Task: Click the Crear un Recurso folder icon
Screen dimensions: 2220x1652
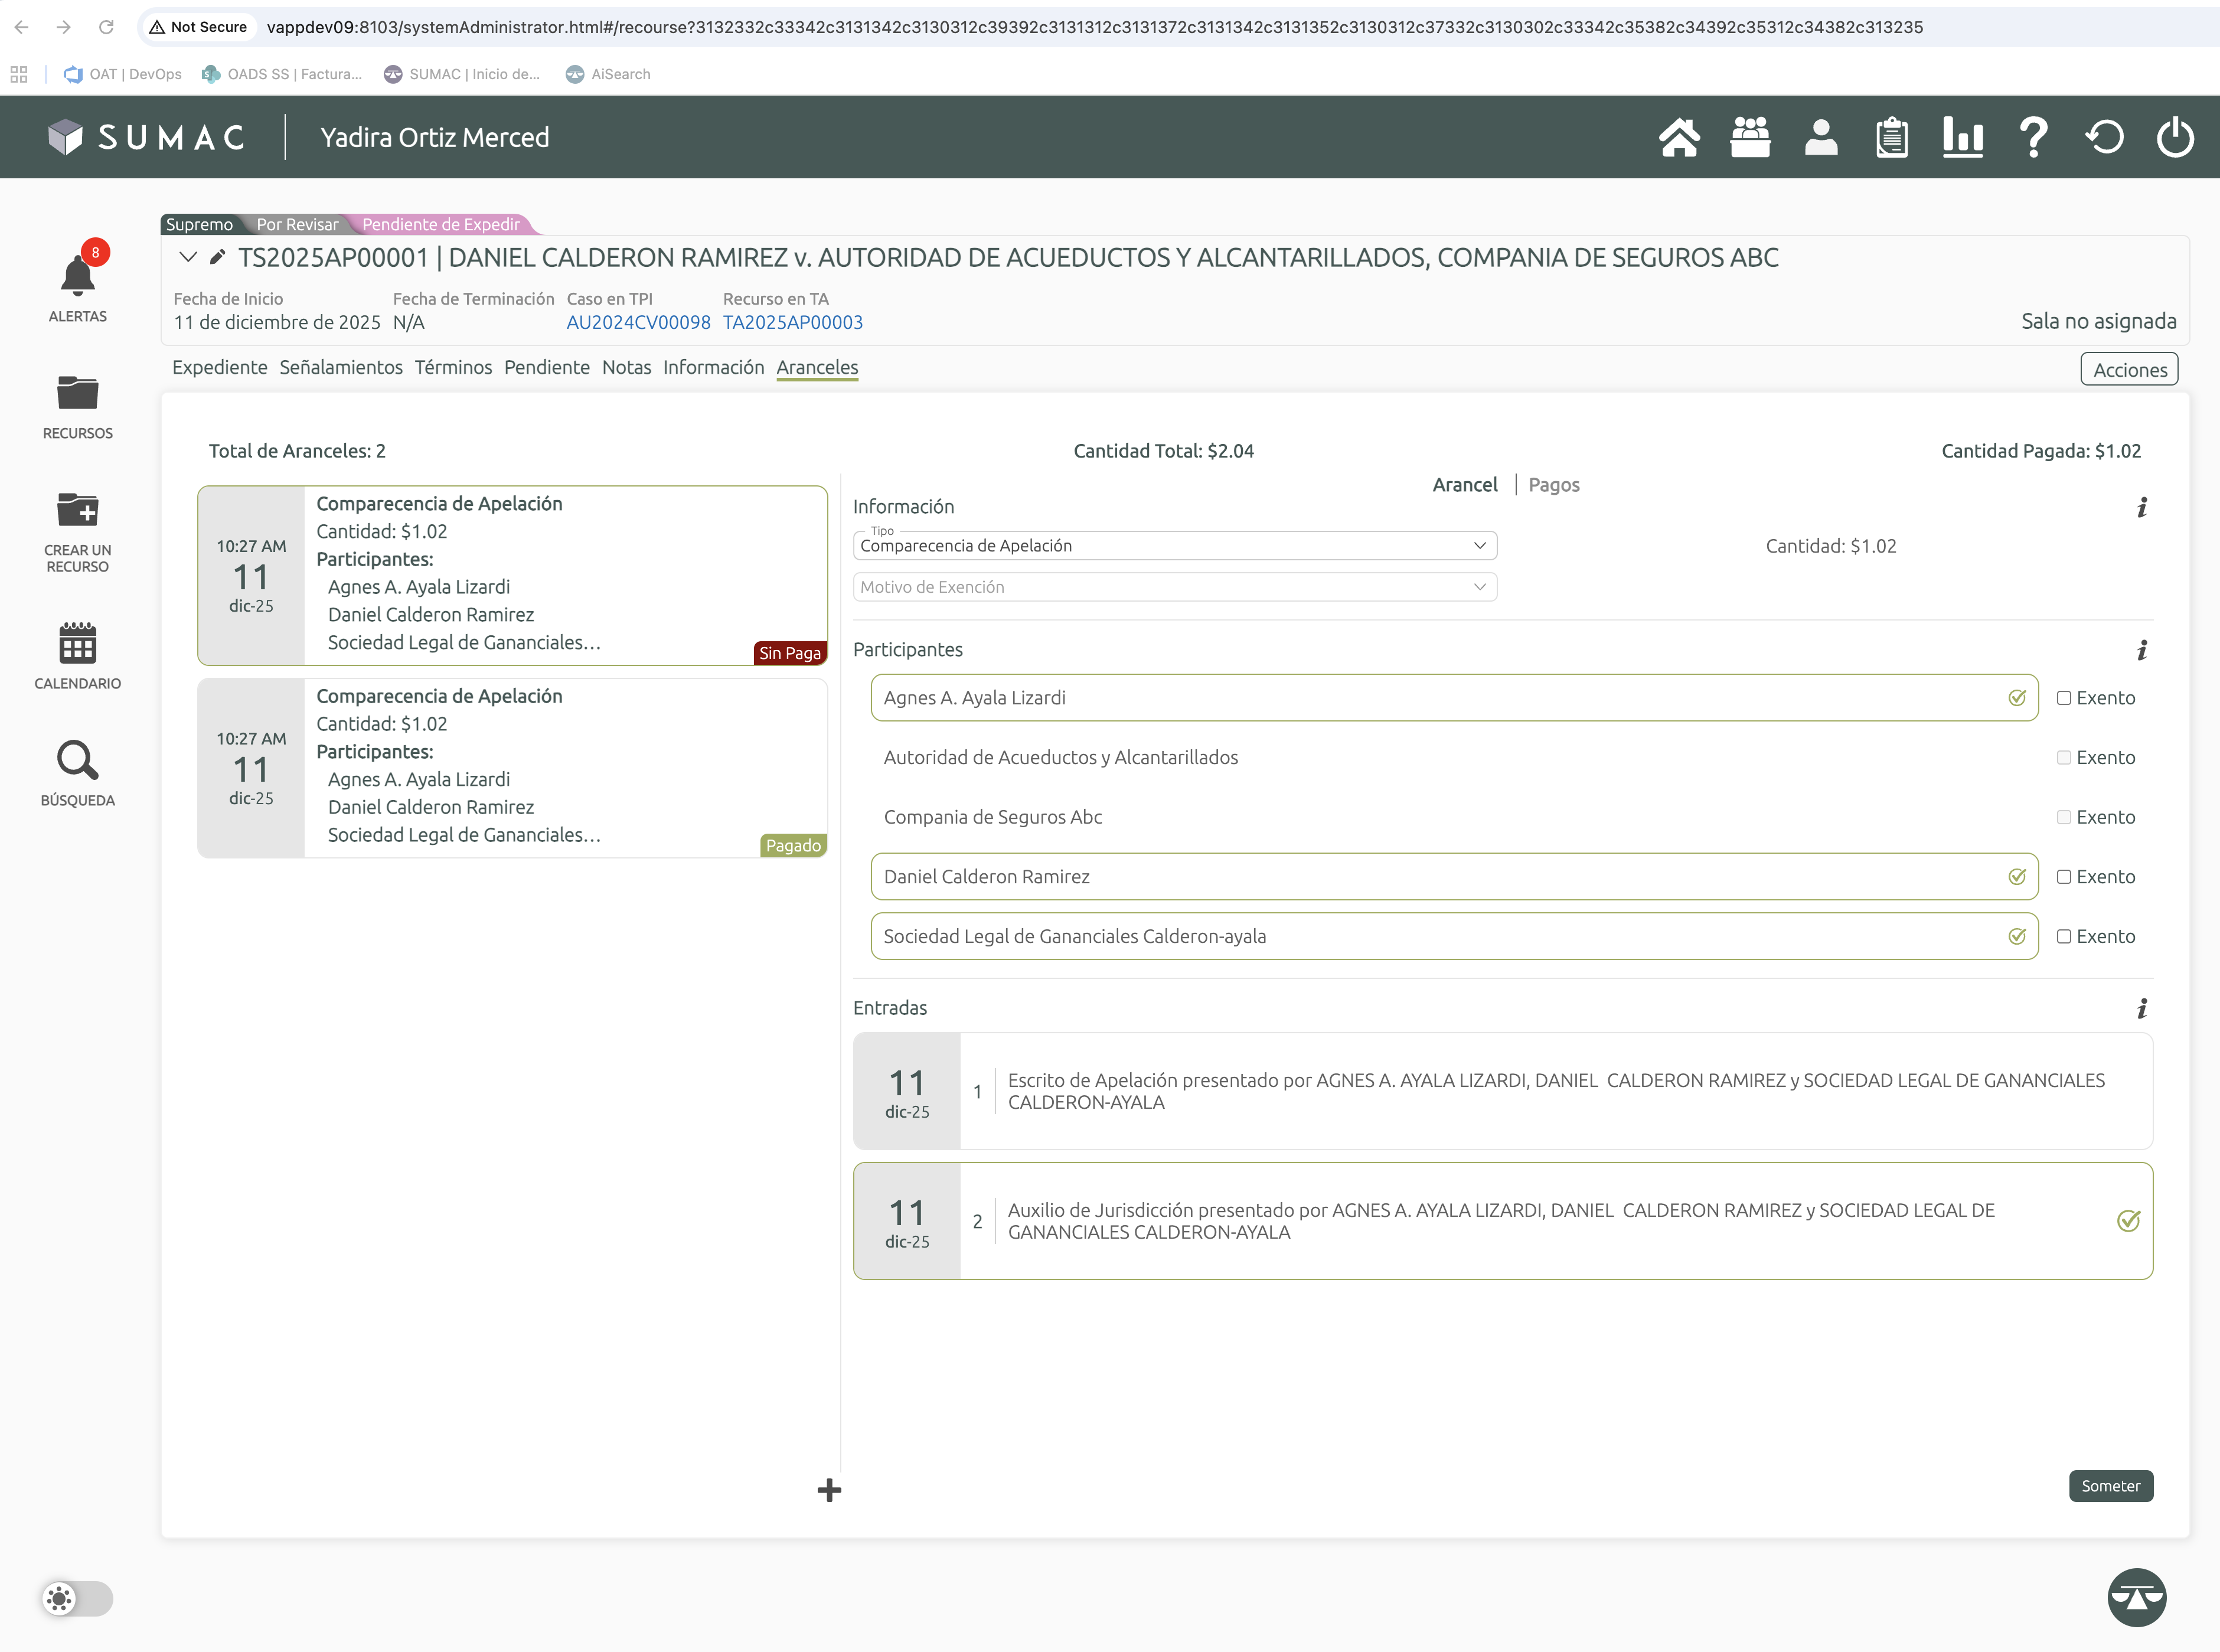Action: [77, 510]
